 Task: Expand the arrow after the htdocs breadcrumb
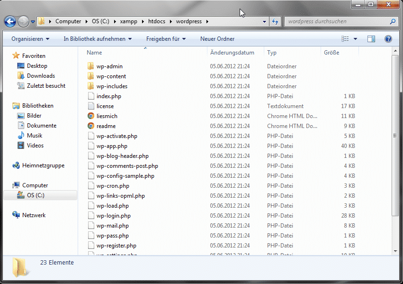[x=170, y=21]
